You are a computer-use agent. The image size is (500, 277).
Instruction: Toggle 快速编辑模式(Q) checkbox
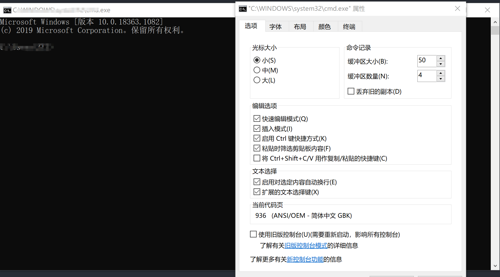click(x=257, y=118)
